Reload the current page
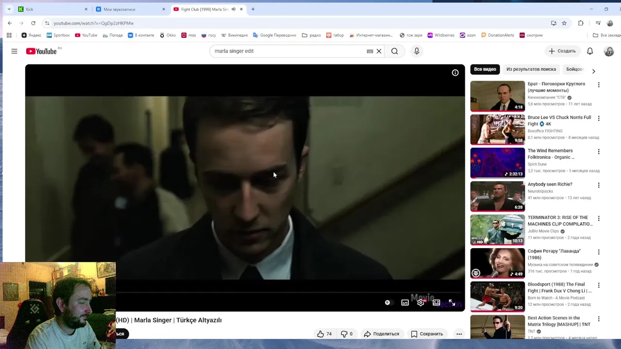 click(33, 23)
